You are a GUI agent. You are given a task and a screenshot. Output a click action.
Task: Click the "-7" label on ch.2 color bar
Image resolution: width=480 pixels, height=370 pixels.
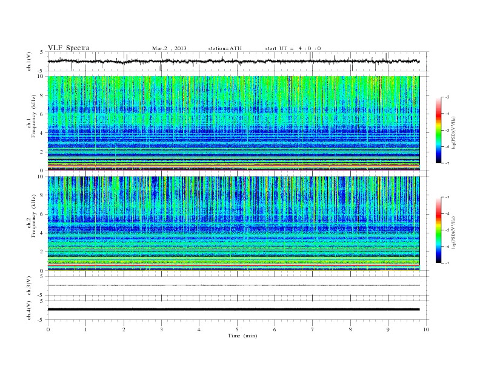pyautogui.click(x=447, y=263)
